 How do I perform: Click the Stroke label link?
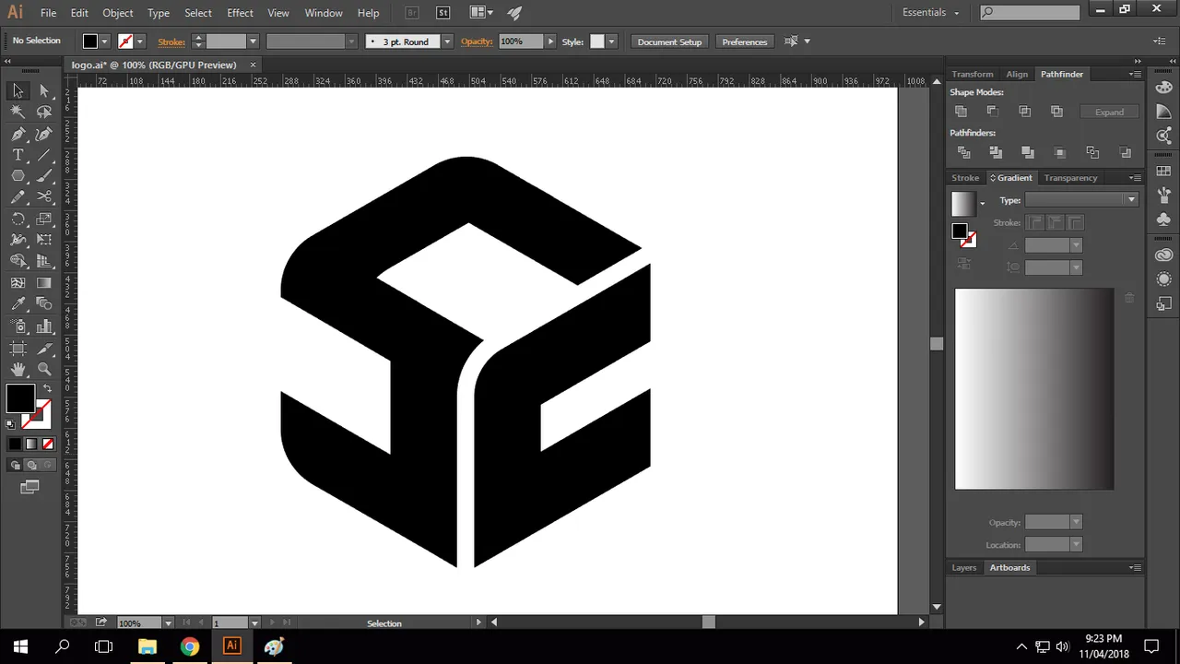coord(171,41)
